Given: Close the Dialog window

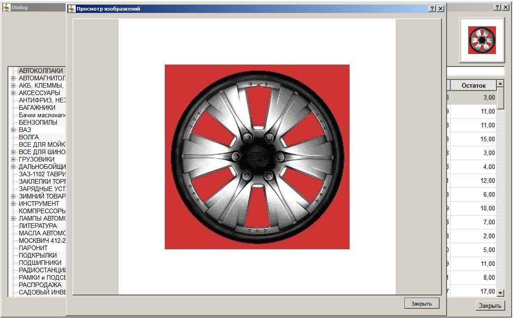Looking at the screenshot, I should 506,7.
